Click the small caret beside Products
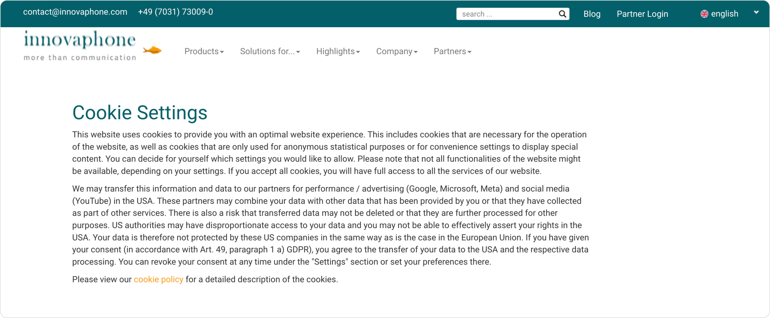This screenshot has width=770, height=318. tap(222, 52)
